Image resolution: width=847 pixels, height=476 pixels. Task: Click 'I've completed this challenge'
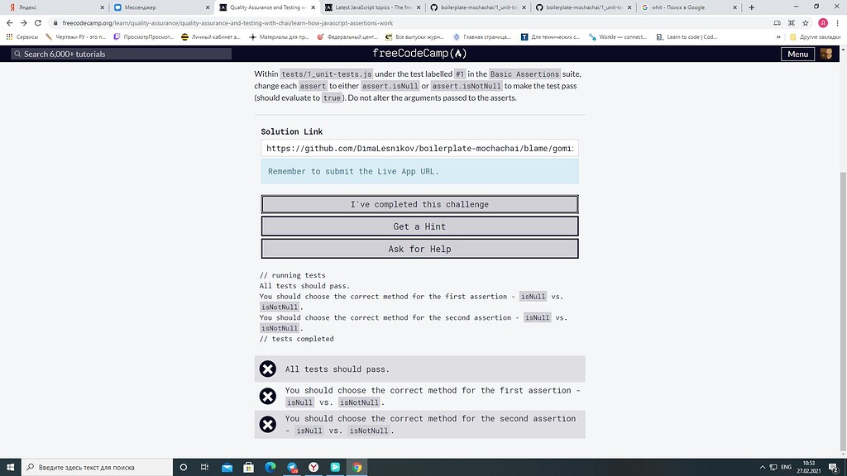419,204
